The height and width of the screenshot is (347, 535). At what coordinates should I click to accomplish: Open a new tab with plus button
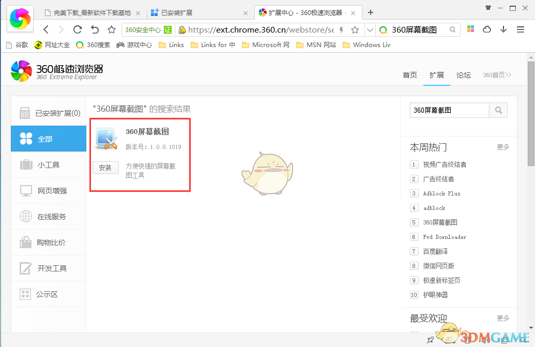[371, 12]
